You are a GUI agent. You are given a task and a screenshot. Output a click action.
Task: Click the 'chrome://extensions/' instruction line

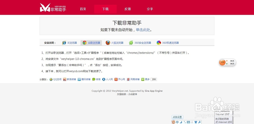click(x=115, y=53)
